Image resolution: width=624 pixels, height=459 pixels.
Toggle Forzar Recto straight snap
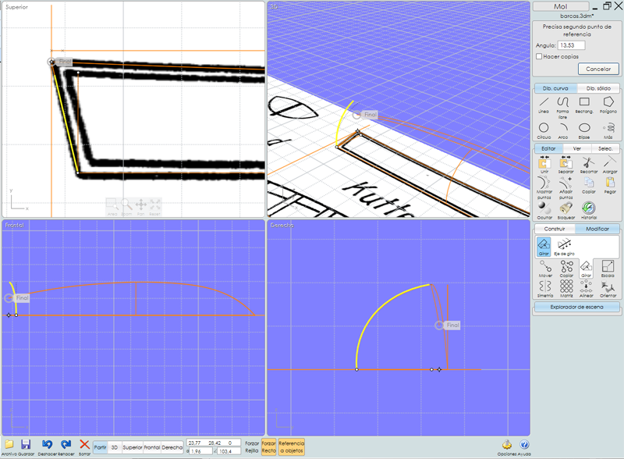[268, 447]
